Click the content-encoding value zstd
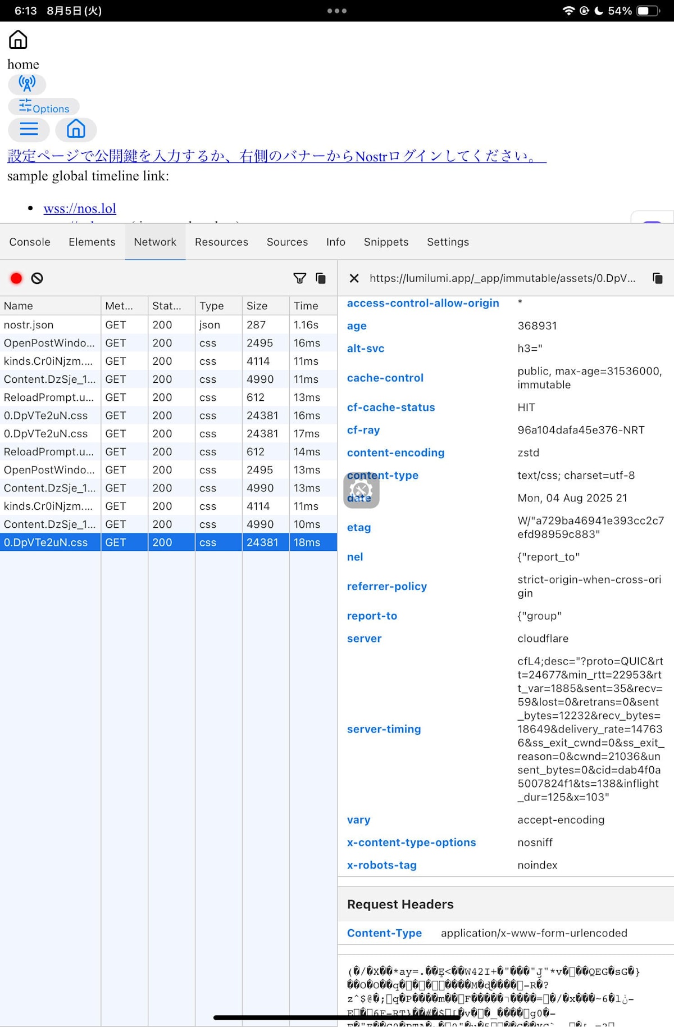The image size is (674, 1027). pyautogui.click(x=529, y=453)
